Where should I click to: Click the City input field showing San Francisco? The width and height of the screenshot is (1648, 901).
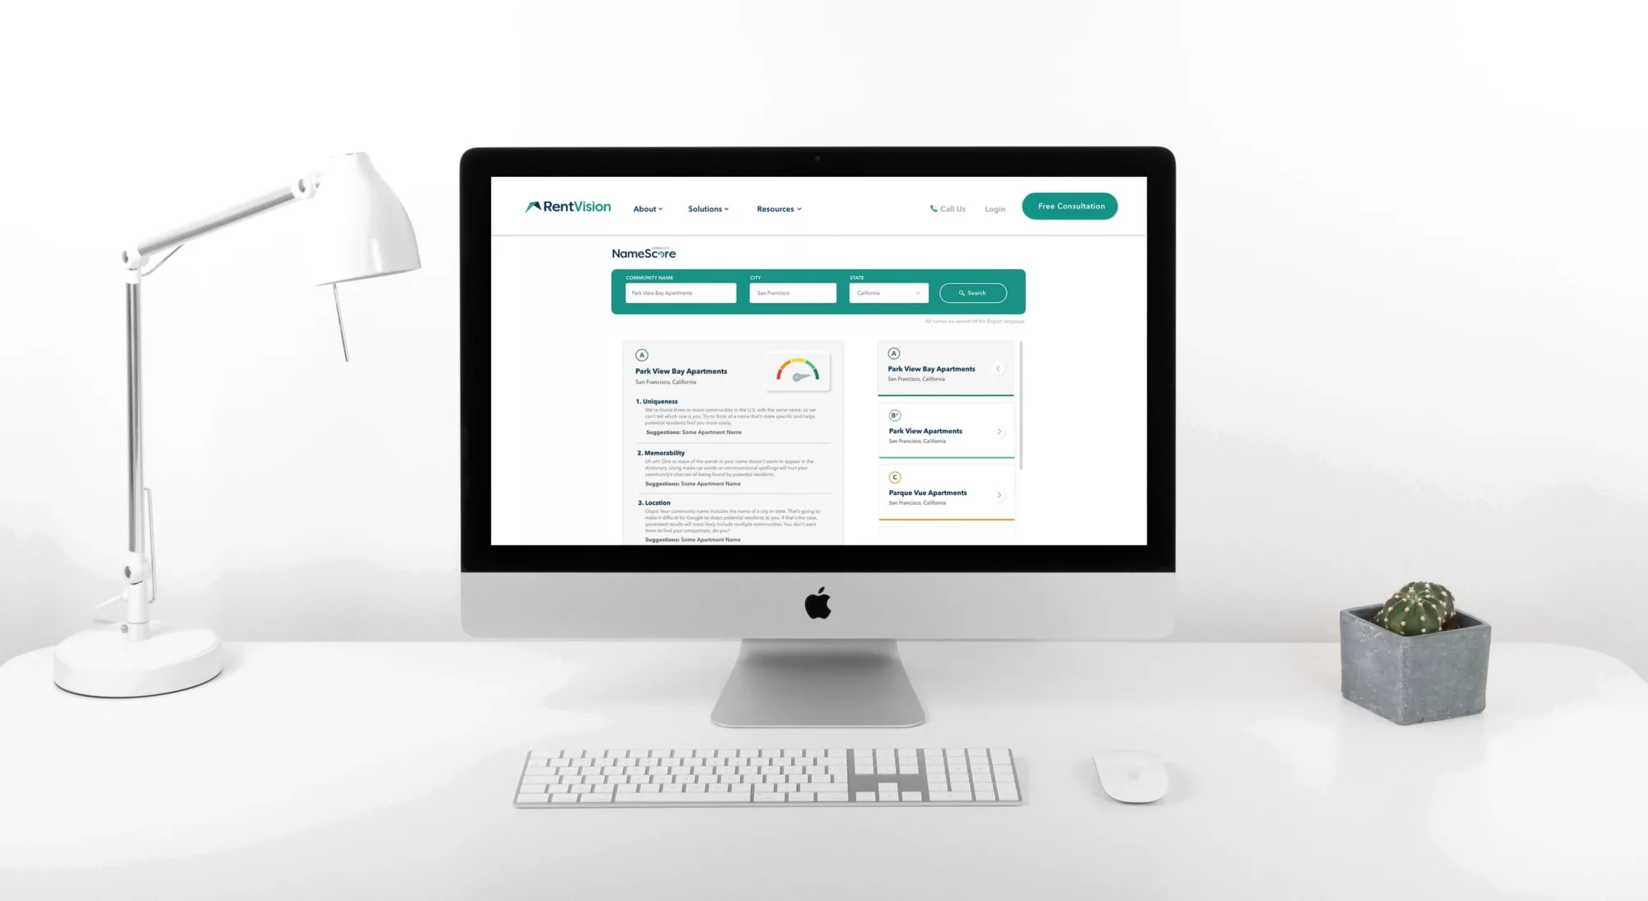coord(791,292)
